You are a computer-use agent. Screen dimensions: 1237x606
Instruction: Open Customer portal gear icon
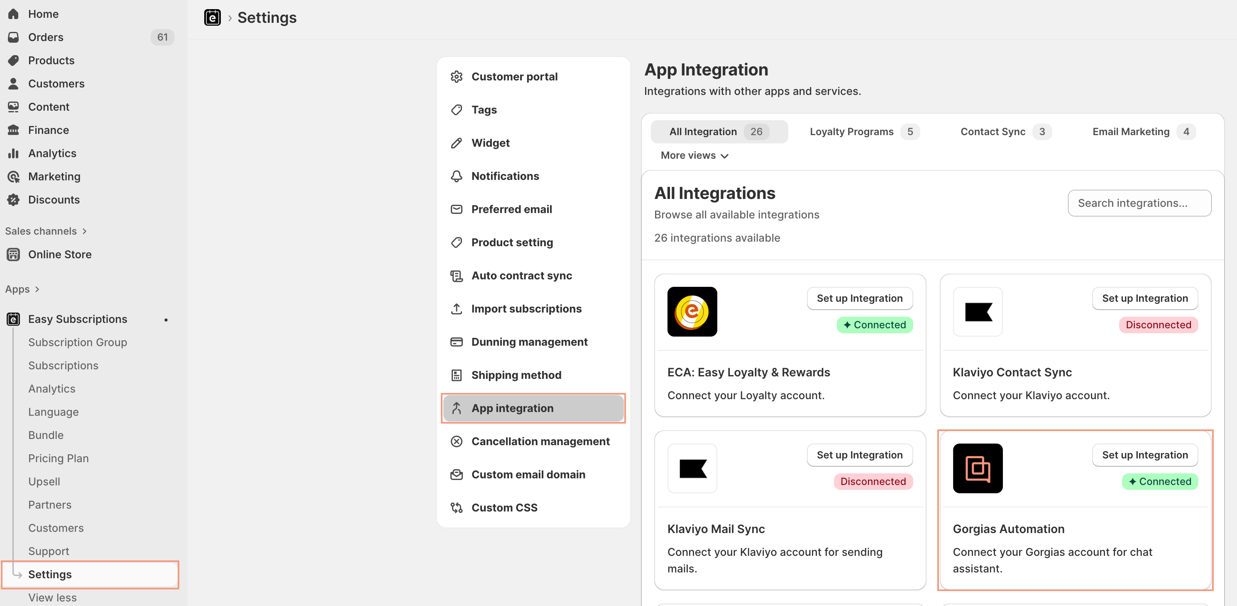456,77
